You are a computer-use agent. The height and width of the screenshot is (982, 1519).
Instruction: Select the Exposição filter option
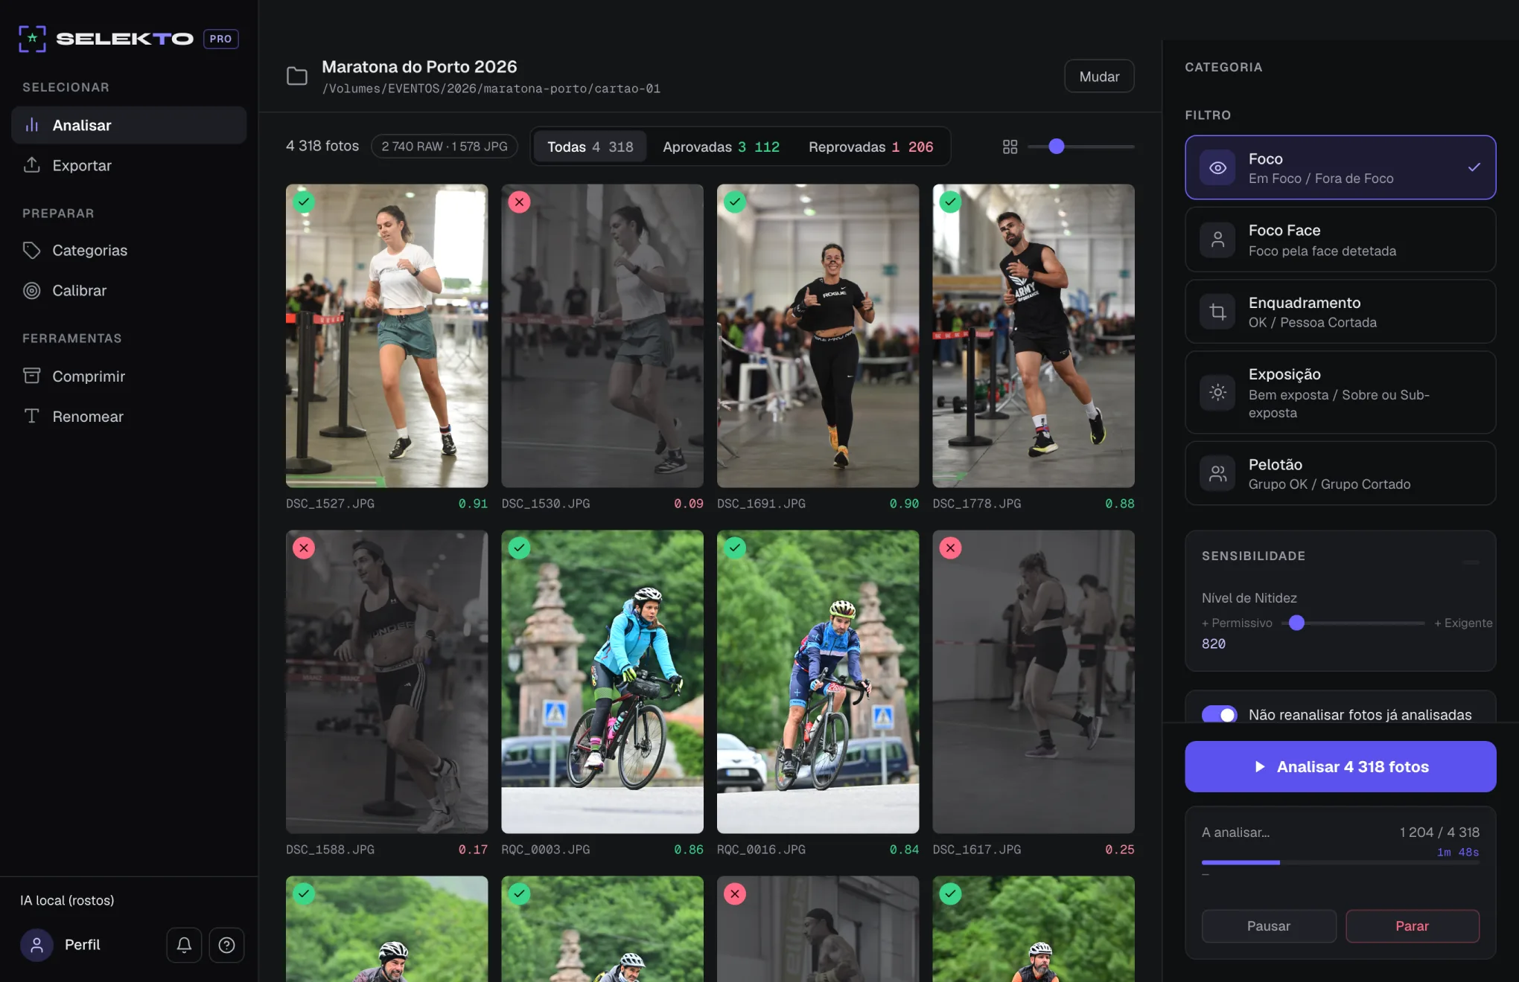pyautogui.click(x=1340, y=392)
